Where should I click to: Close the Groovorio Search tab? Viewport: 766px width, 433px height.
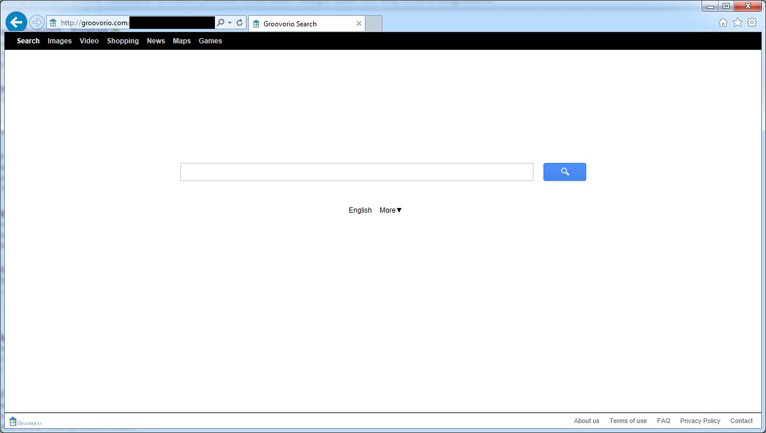[x=359, y=23]
